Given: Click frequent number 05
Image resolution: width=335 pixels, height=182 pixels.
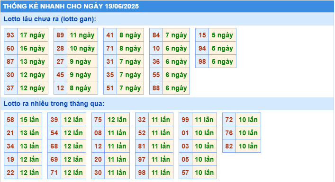Looking at the screenshot, I should click(185, 159).
